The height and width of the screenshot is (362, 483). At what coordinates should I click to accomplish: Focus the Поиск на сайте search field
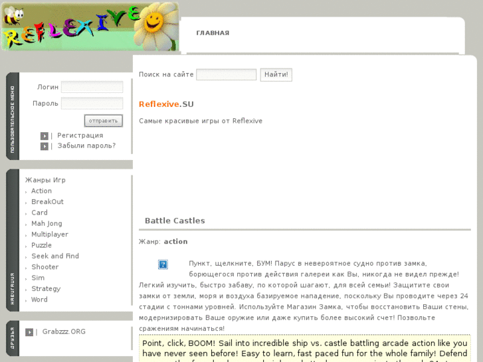point(226,74)
